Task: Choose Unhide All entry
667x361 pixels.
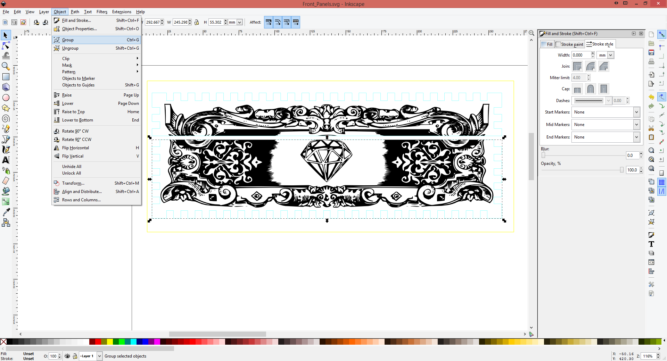Action: [x=97, y=167]
